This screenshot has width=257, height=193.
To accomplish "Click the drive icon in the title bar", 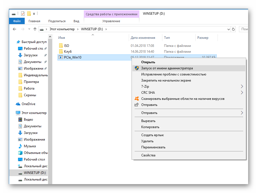I will pos(14,14).
